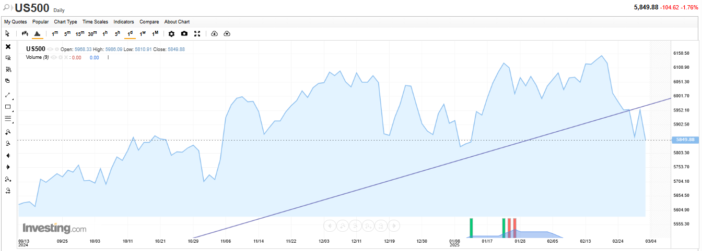The width and height of the screenshot is (702, 251).
Task: Open chart settings gear in toolbar
Action: click(171, 34)
